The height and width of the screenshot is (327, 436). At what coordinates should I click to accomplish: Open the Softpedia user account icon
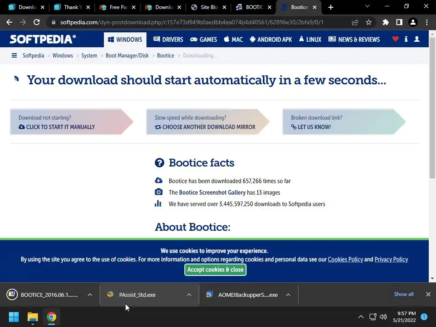417,39
